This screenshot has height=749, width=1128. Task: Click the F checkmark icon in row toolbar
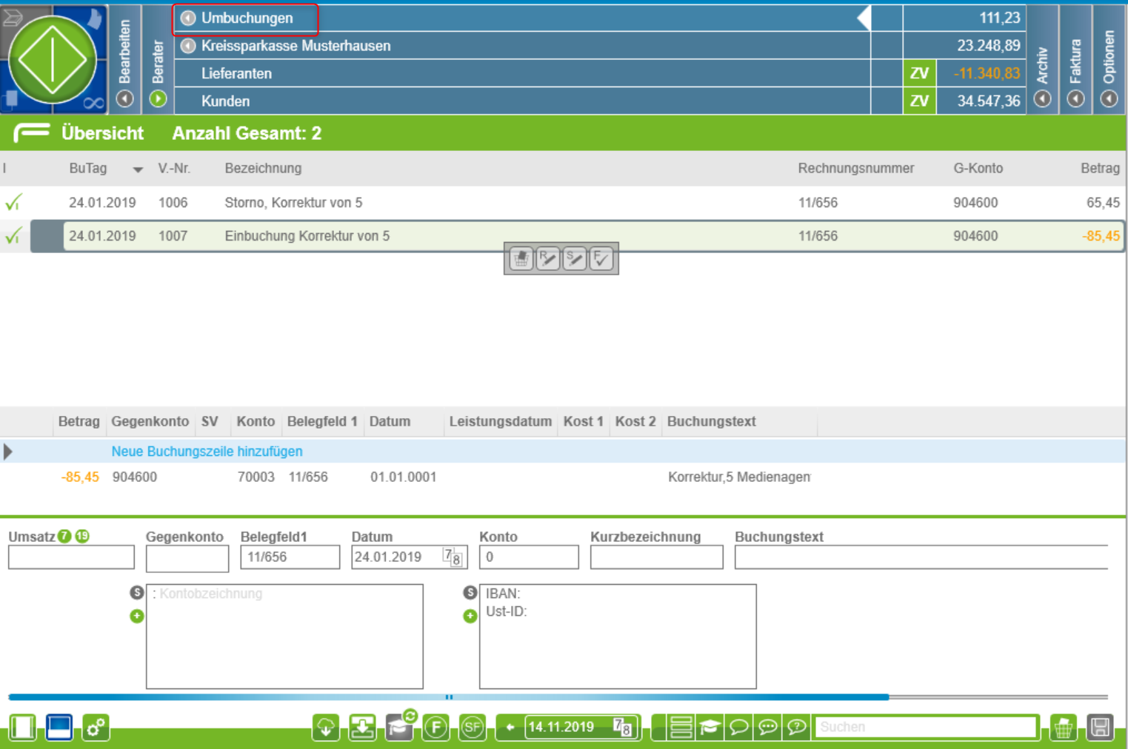tap(601, 258)
